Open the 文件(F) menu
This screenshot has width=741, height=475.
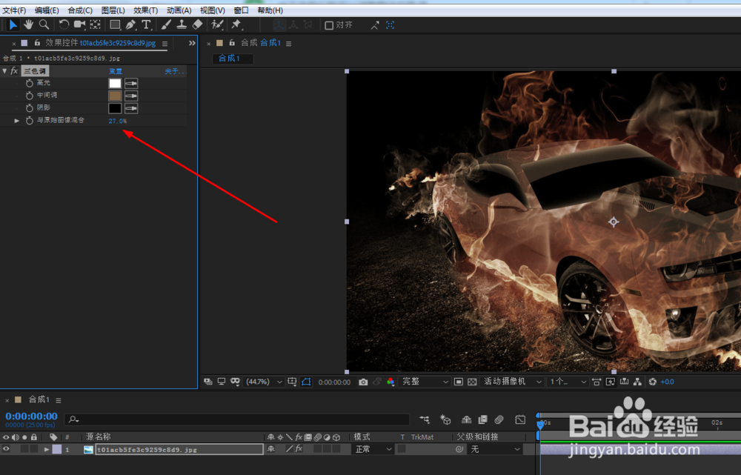click(x=14, y=10)
